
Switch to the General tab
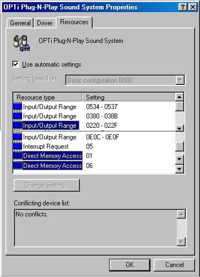tap(20, 23)
